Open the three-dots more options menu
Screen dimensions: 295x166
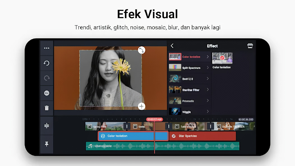click(x=47, y=48)
